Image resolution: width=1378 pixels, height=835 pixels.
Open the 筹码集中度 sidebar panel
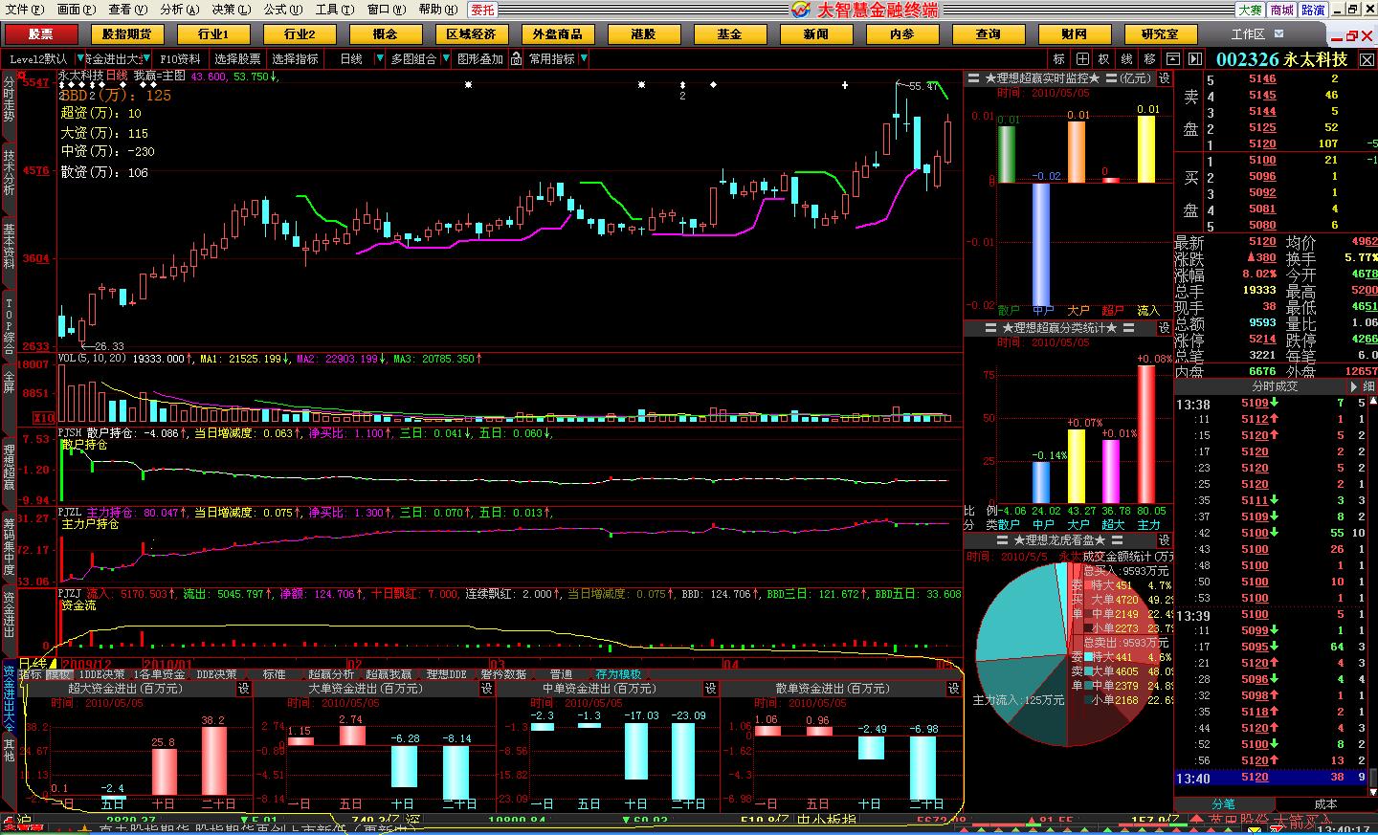(x=9, y=547)
